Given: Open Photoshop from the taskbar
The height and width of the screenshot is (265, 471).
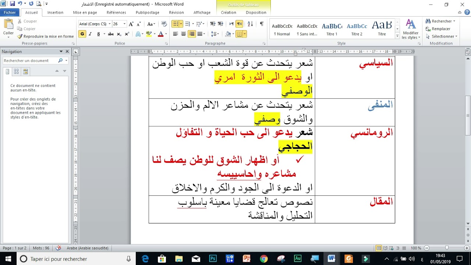Looking at the screenshot, I should point(213,259).
